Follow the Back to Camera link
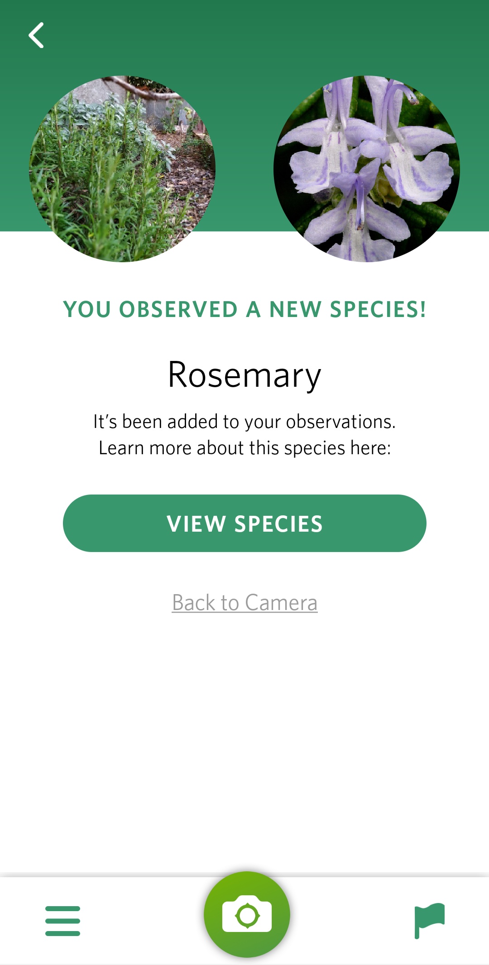Viewport: 489px width, 965px height. coord(244,603)
